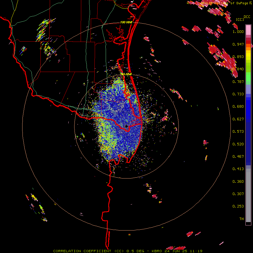The height and width of the screenshot is (253, 253).
Task: Click the 1.000 legend value
Action: coord(238,31)
